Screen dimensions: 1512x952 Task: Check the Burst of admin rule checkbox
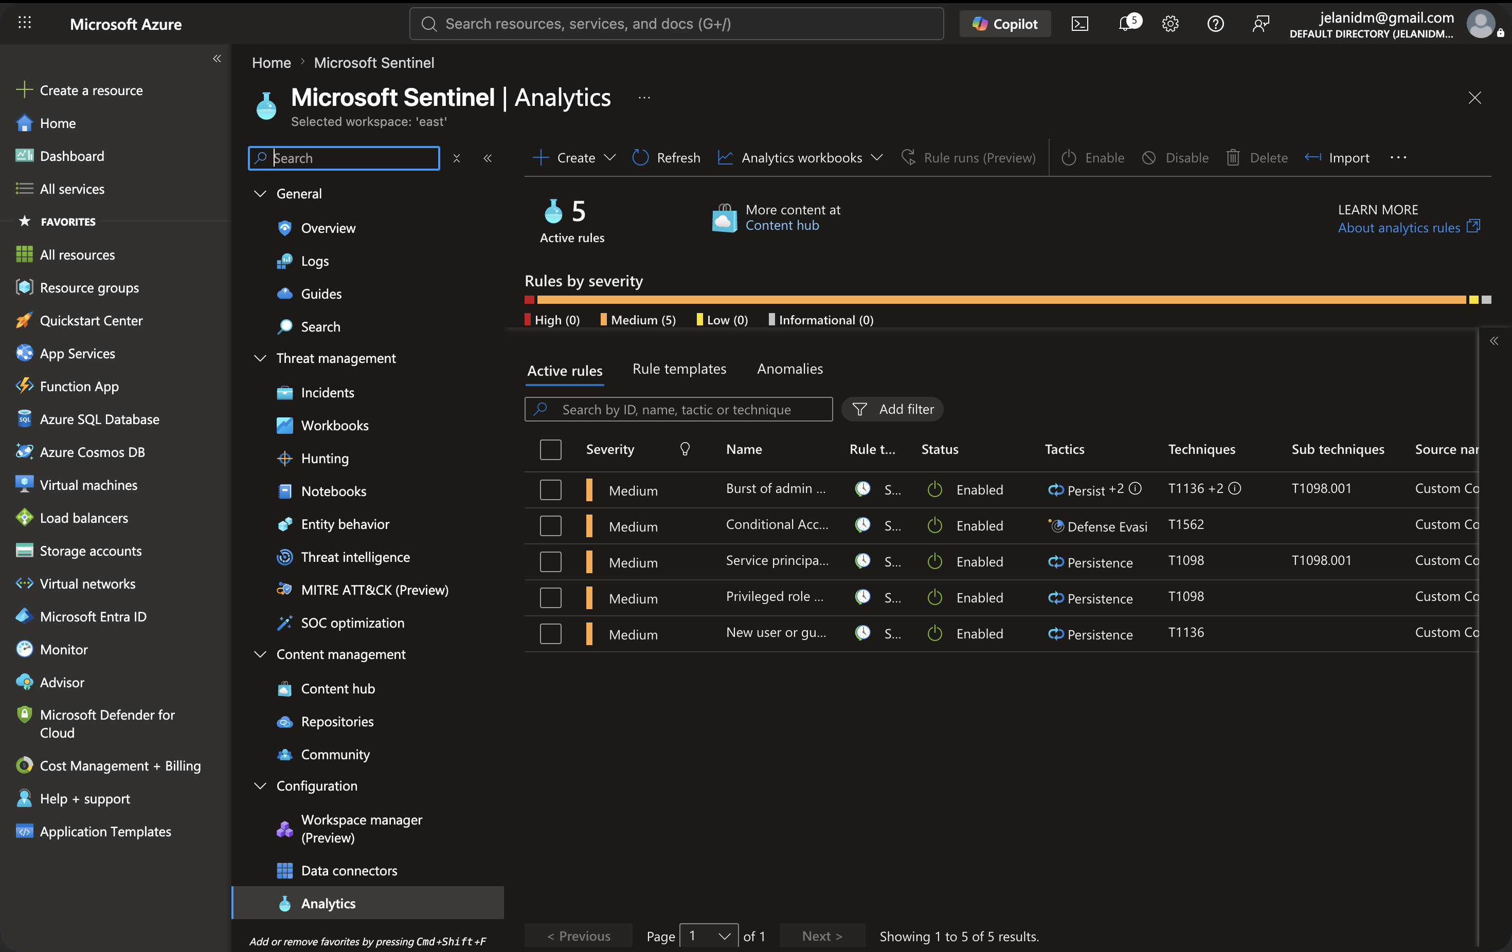551,489
